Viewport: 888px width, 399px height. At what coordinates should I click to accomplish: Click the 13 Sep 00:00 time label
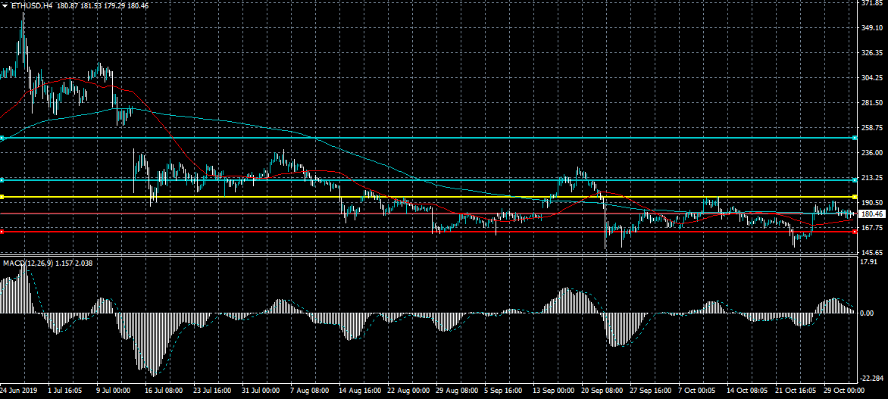(x=553, y=391)
